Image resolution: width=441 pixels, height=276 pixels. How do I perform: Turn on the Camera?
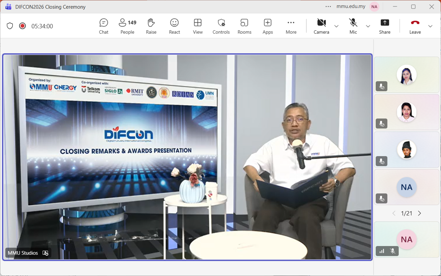[321, 26]
